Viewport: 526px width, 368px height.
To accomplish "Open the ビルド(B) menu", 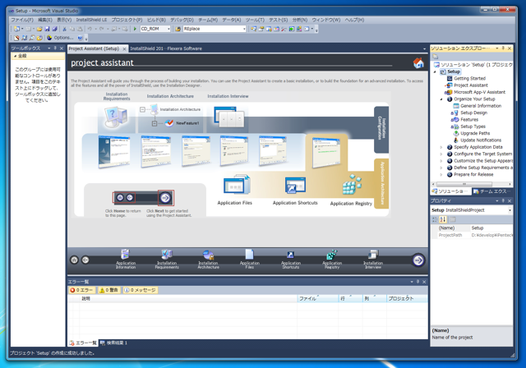I will pos(156,20).
